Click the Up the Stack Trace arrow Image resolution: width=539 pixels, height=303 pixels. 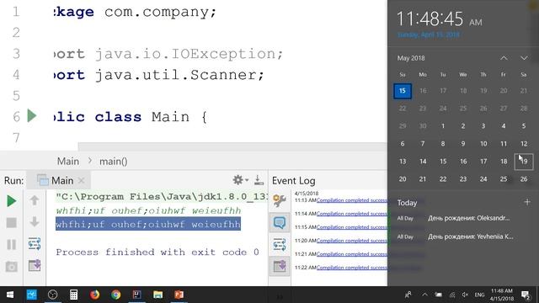35,200
